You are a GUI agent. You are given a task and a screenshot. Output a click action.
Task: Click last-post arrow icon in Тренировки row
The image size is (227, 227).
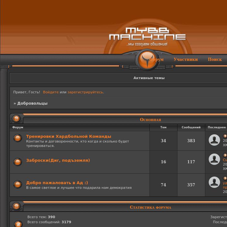pos(225,136)
